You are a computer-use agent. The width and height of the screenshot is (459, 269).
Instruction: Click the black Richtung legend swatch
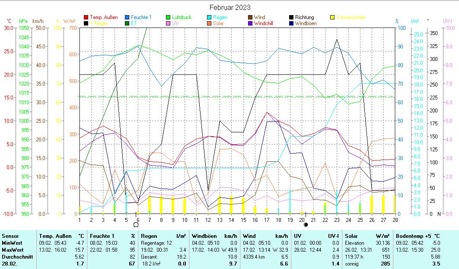[x=291, y=18]
